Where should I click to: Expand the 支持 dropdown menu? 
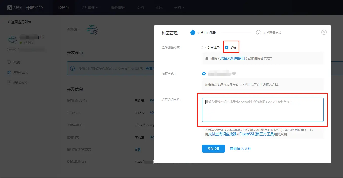(179, 8)
